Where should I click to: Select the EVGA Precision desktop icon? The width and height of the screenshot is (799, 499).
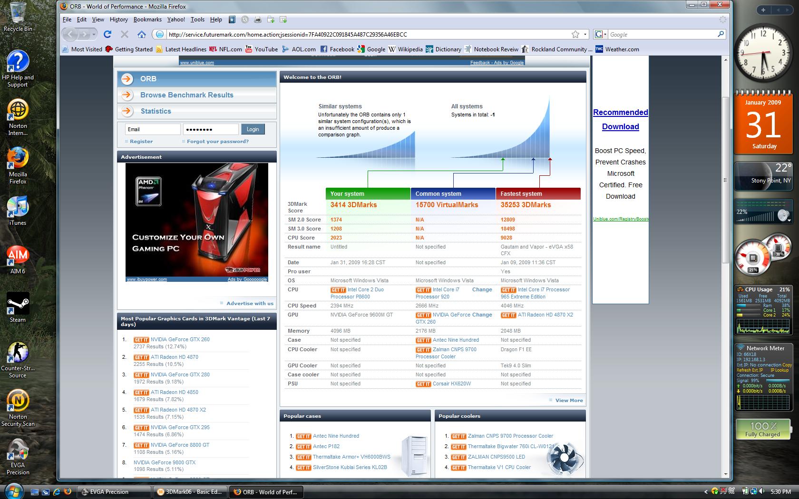point(18,457)
